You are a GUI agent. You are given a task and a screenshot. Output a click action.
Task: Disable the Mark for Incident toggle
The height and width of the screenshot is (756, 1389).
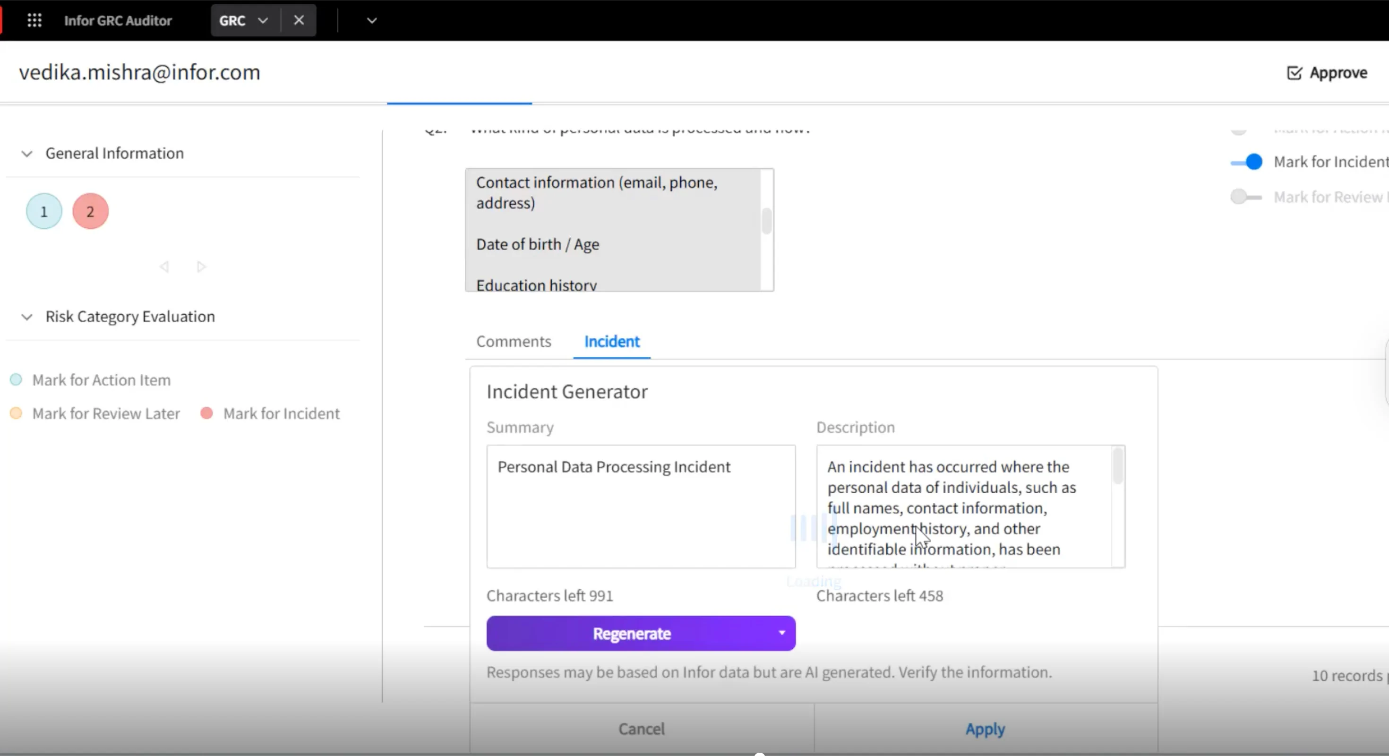coord(1247,162)
